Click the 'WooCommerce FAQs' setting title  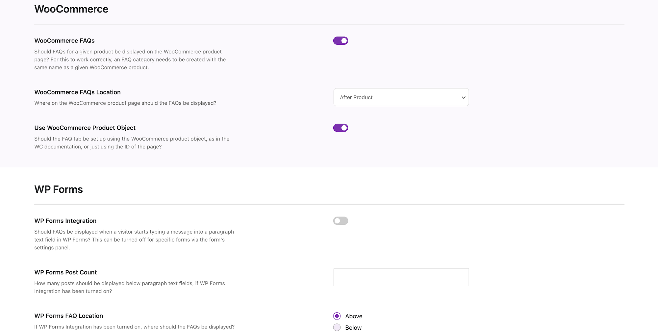(x=64, y=41)
